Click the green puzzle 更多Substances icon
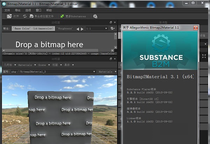210x144 pixels. point(62,16)
